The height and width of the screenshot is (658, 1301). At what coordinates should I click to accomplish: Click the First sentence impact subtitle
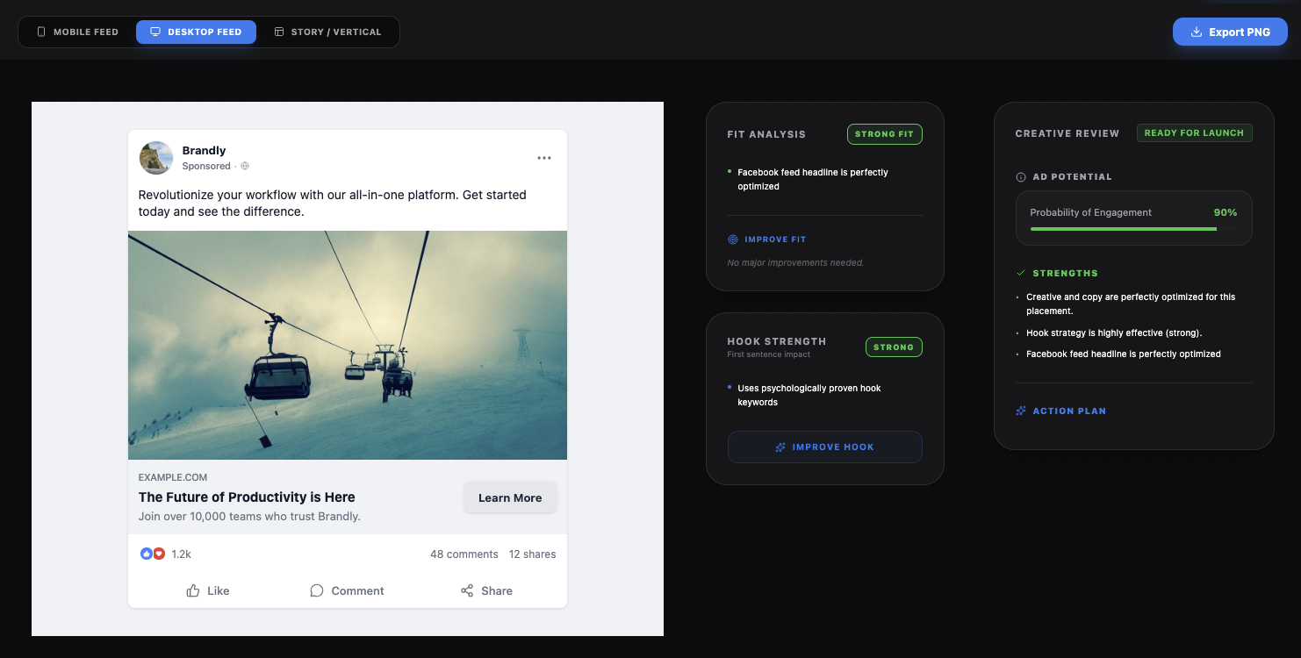769,354
